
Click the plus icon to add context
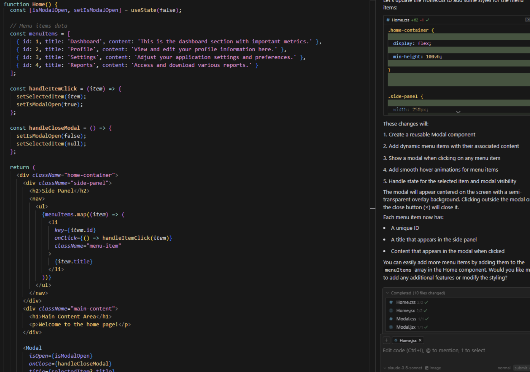(387, 340)
